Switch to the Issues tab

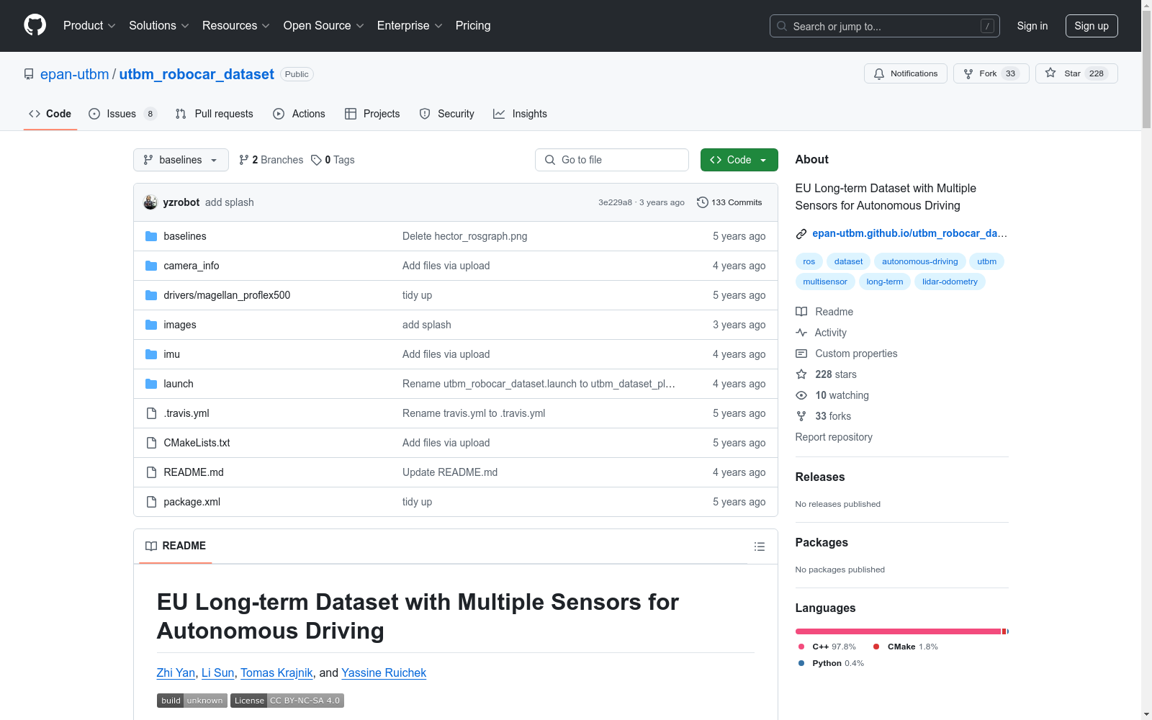click(122, 114)
